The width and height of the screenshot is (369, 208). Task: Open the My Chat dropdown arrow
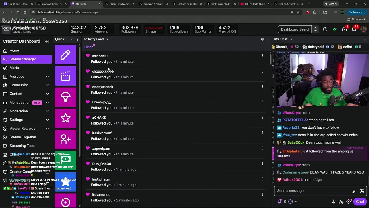[291, 39]
